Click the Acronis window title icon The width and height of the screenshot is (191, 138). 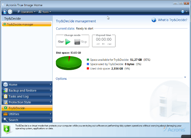point(3,5)
